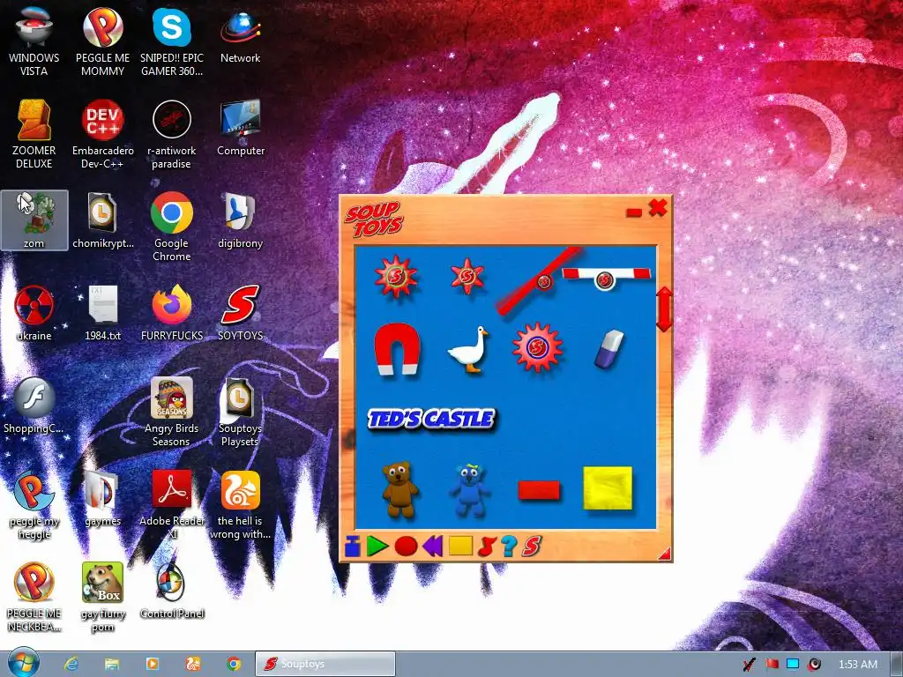Select Angry Birds Seasons shortcut
This screenshot has height=677, width=903.
pyautogui.click(x=172, y=413)
